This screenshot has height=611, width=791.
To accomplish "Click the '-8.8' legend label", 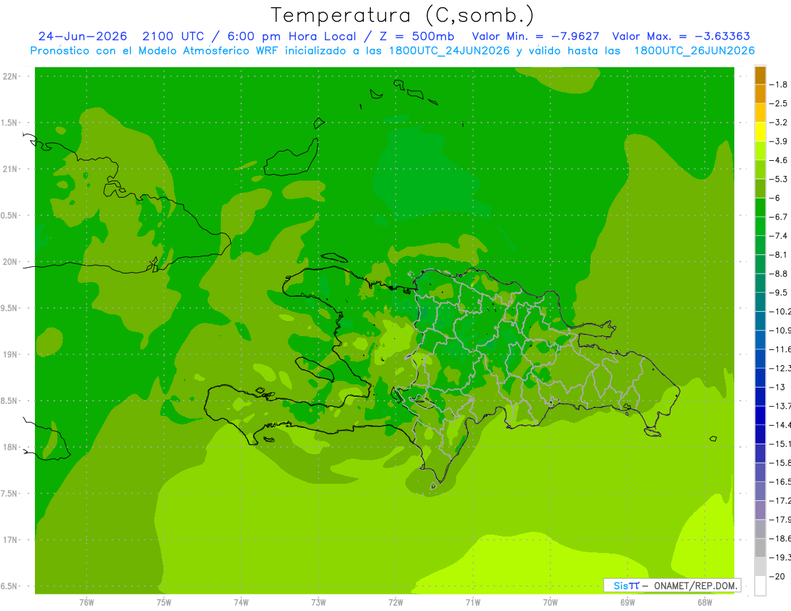I will pyautogui.click(x=778, y=274).
